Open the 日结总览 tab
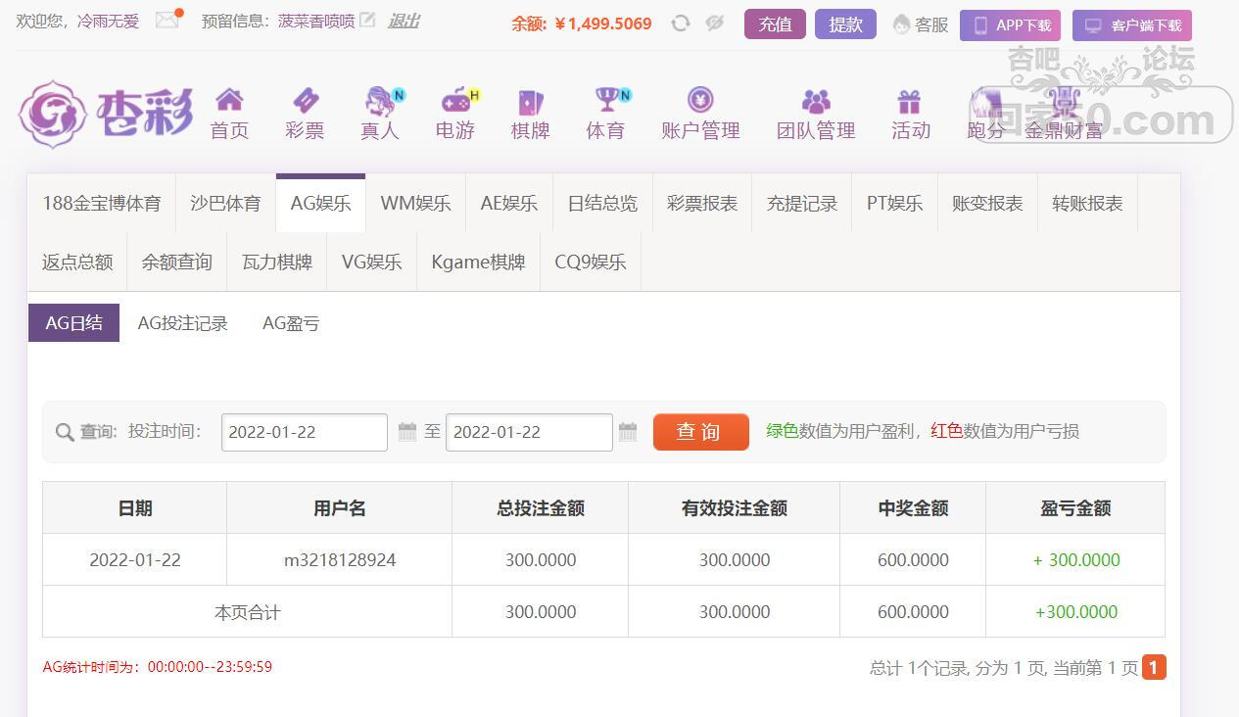Screen dimensions: 1239x717 coord(602,204)
